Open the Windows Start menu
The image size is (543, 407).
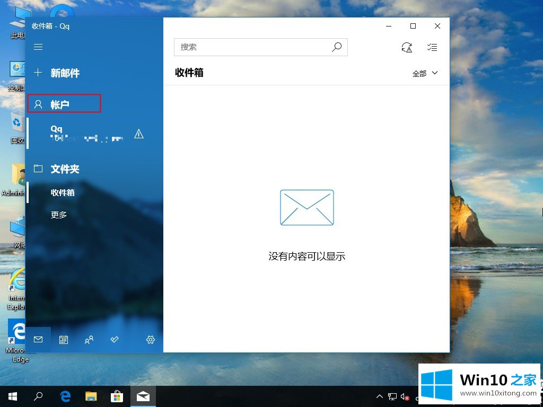tap(13, 396)
